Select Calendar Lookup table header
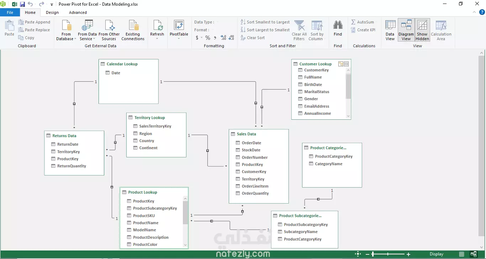The height and width of the screenshot is (259, 486). point(122,64)
